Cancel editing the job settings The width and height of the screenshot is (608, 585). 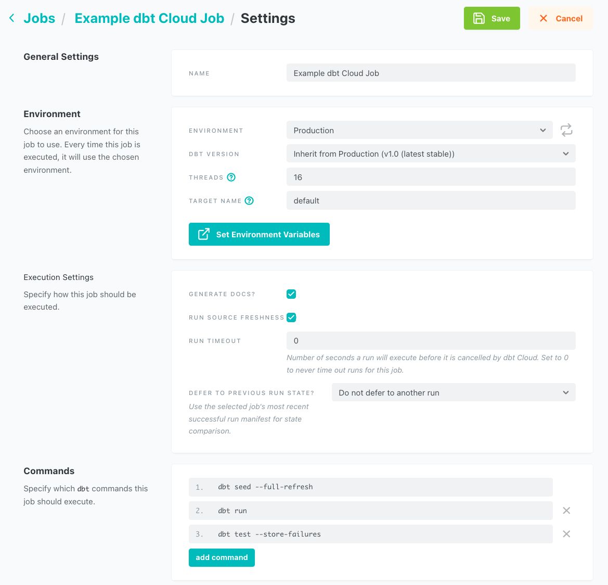coord(560,18)
